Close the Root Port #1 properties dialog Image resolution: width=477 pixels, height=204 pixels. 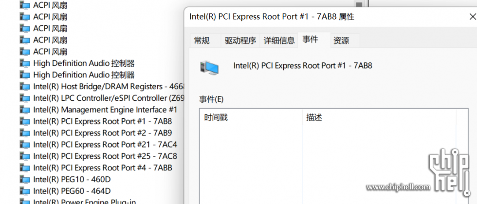[x=472, y=17]
